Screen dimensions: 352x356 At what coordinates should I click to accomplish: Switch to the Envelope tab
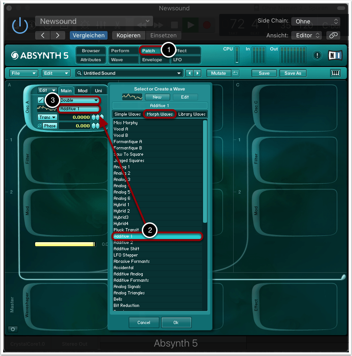(x=155, y=60)
